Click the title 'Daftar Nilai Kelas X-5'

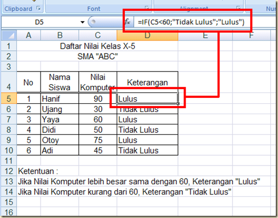tap(97, 46)
